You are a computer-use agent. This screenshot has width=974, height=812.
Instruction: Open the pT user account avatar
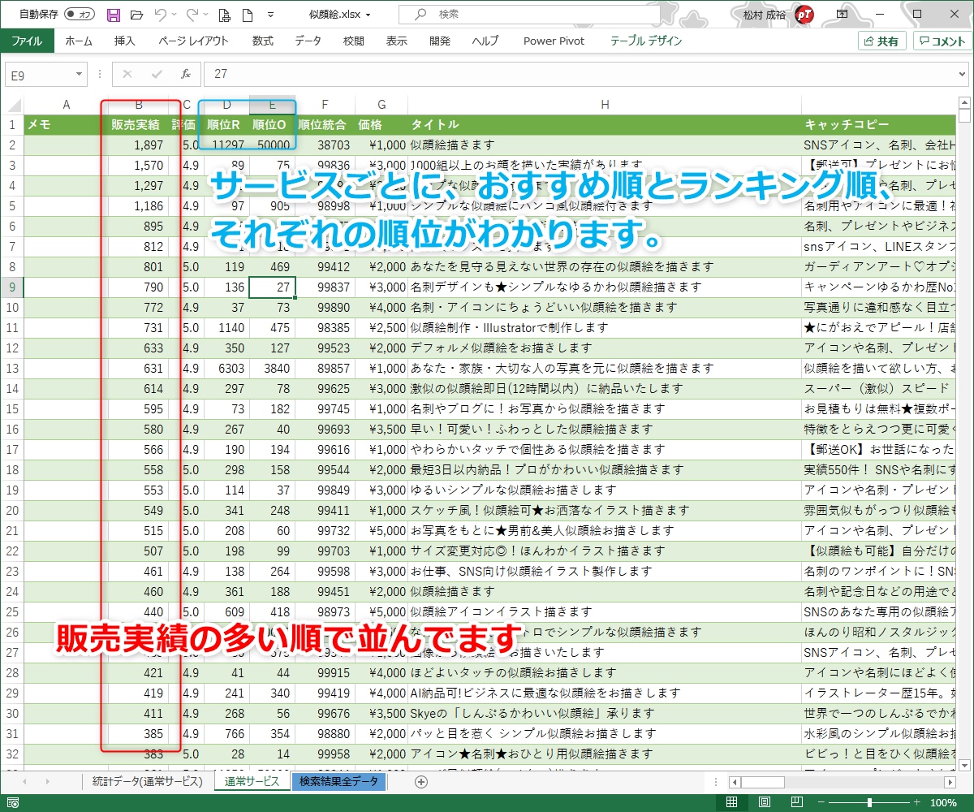(x=804, y=14)
